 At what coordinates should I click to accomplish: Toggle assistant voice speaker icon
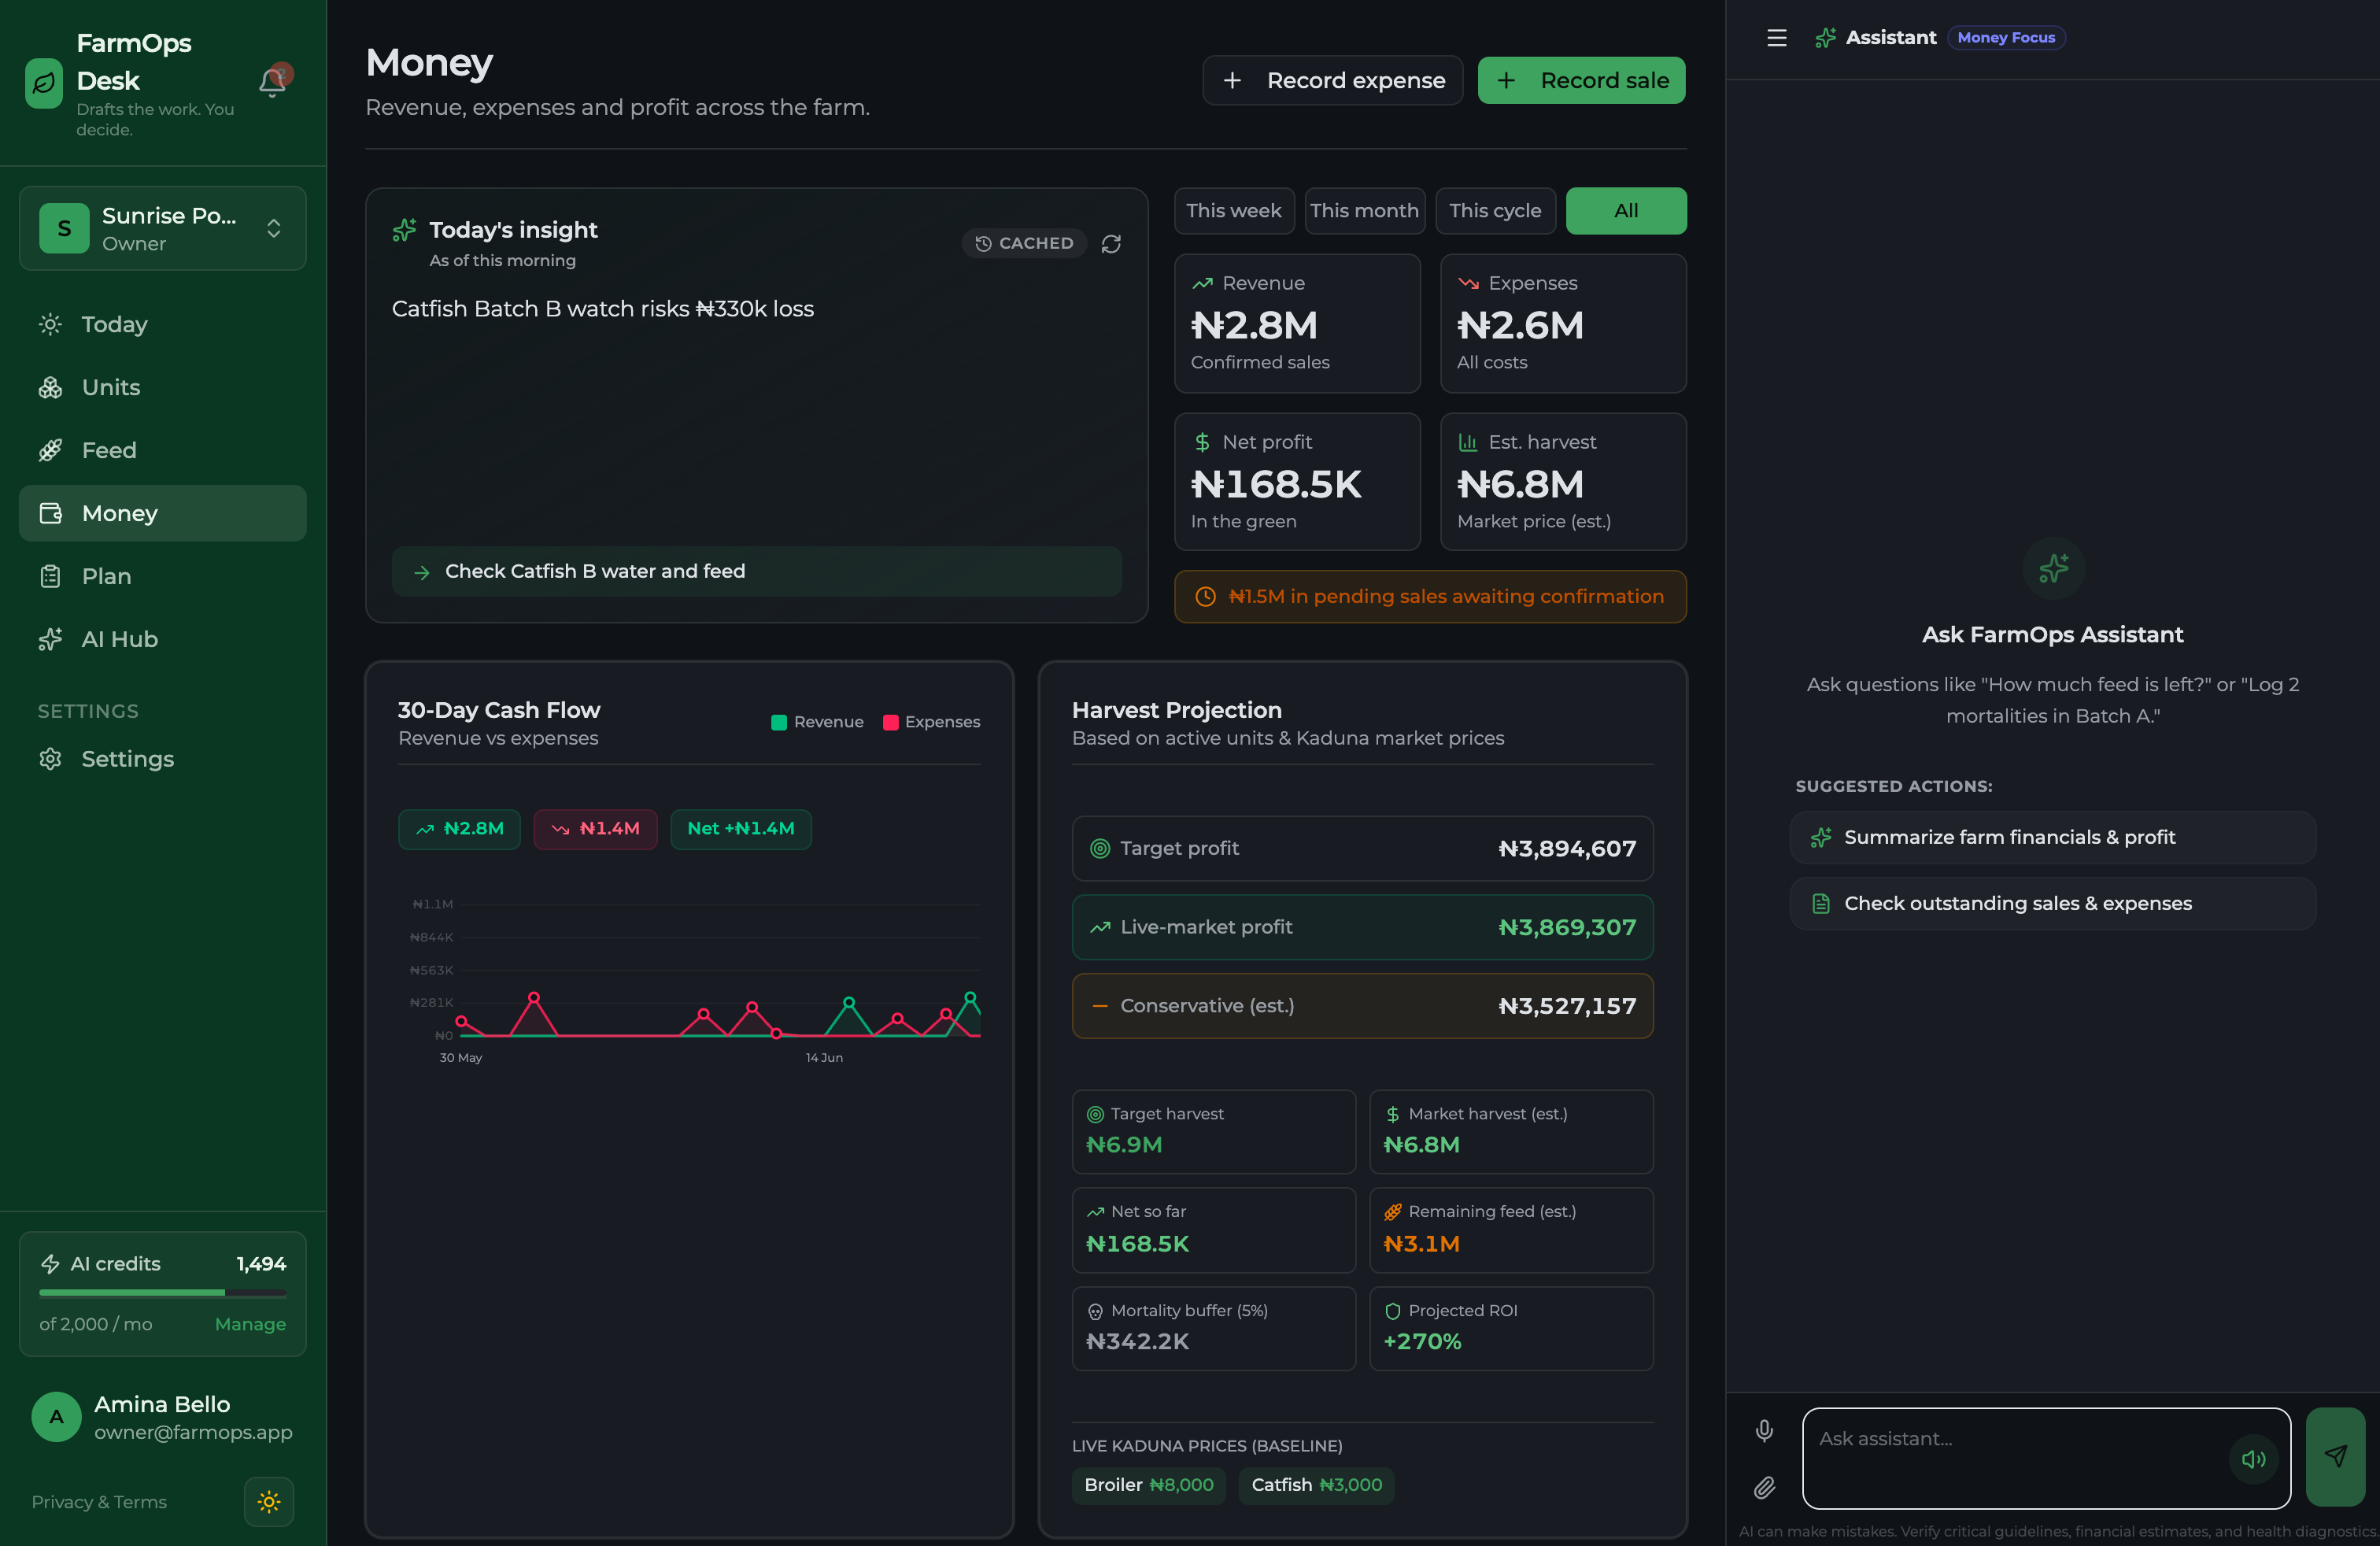(2253, 1458)
